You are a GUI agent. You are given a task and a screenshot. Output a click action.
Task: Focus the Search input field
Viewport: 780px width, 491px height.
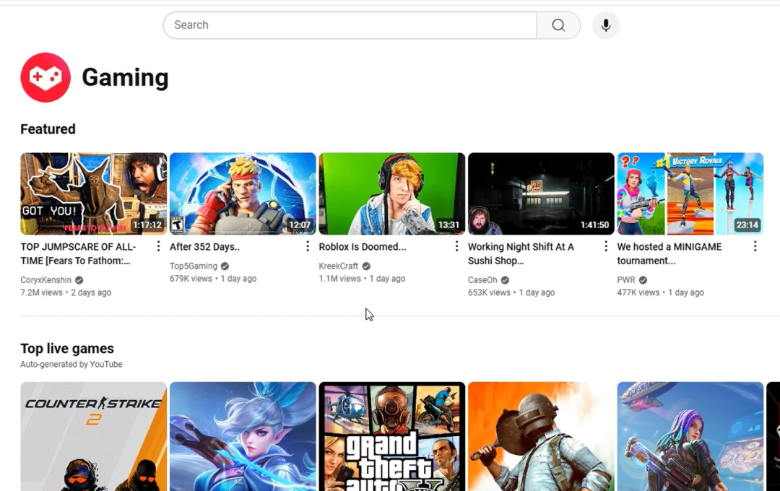click(350, 25)
